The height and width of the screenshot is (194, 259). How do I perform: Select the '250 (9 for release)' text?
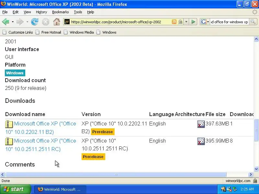tap(26, 88)
